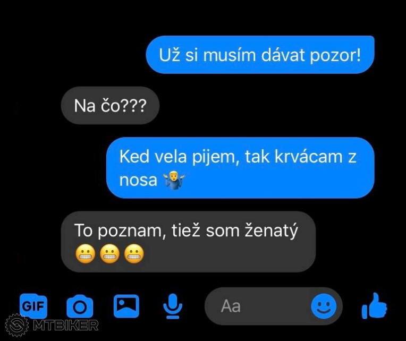Select the 'Na čo???' message bubble

point(110,106)
